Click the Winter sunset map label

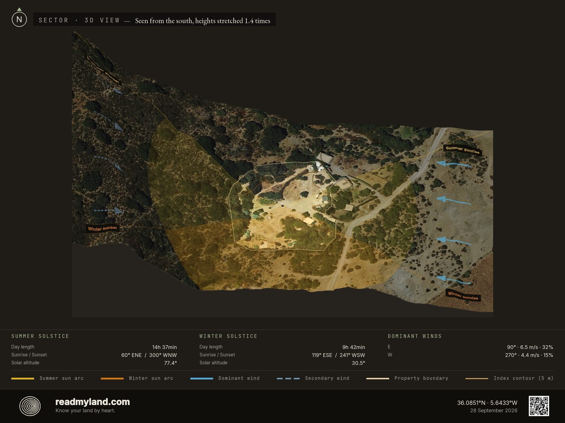(102, 228)
